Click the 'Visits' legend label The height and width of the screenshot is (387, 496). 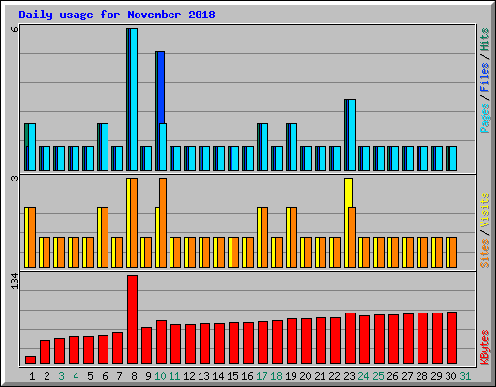click(x=484, y=211)
